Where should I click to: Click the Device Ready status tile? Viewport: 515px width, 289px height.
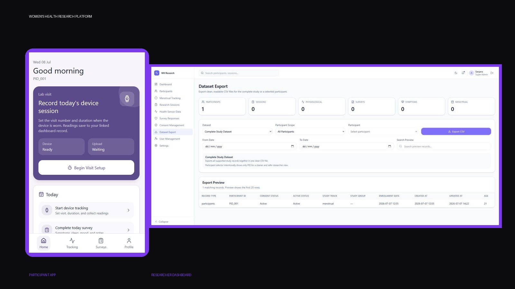pyautogui.click(x=61, y=147)
